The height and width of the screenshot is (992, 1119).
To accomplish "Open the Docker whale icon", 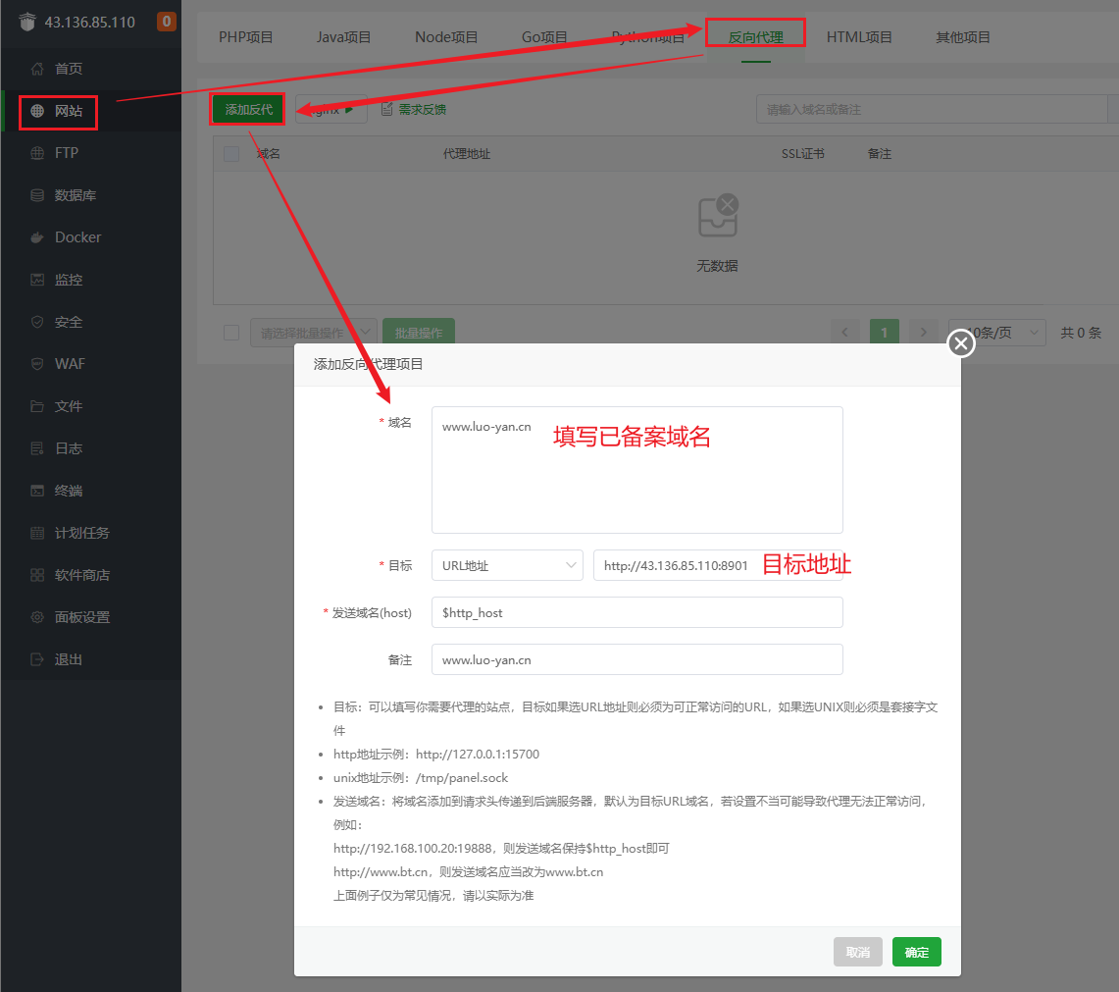I will tap(37, 237).
